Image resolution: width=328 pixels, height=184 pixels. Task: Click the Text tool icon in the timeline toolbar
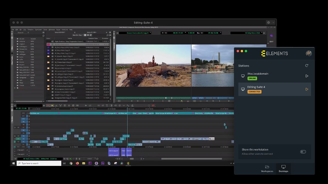[x=107, y=106]
